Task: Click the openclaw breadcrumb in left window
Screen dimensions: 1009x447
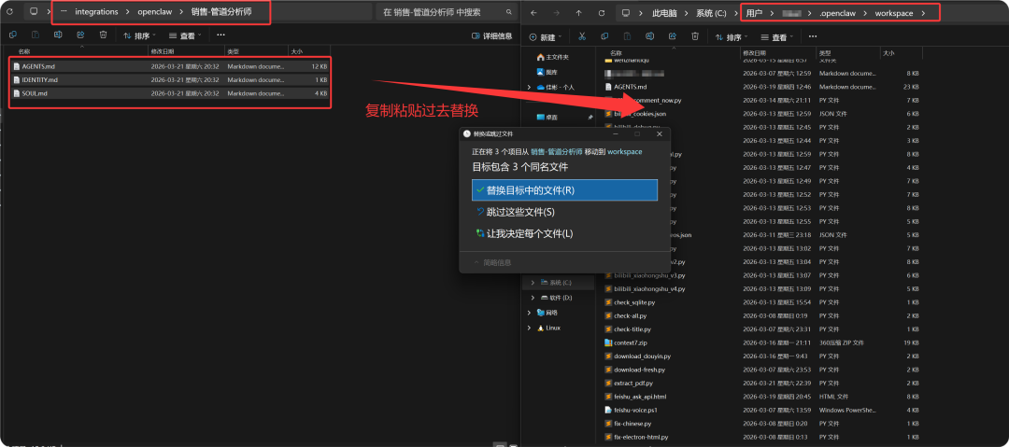Action: point(154,12)
